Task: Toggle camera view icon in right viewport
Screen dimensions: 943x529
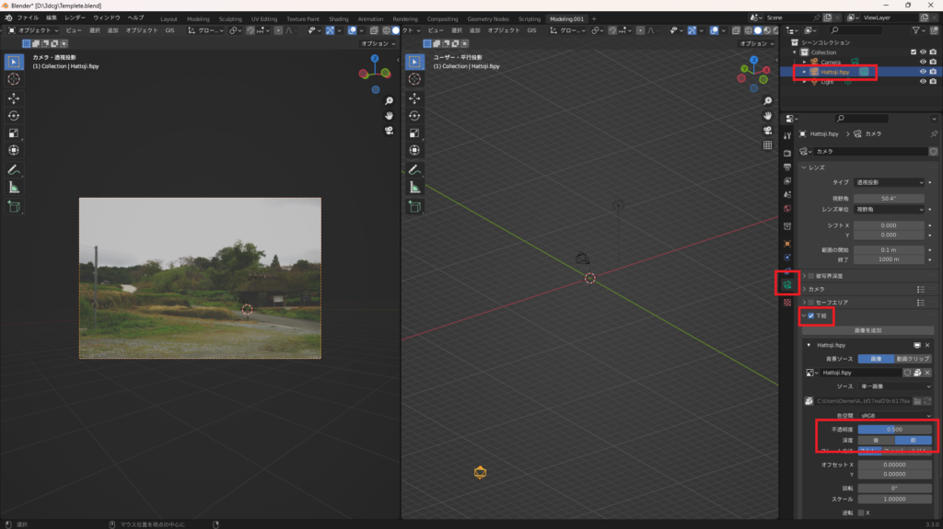Action: tap(768, 131)
